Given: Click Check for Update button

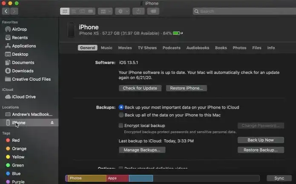Looking at the screenshot, I should pos(140,88).
